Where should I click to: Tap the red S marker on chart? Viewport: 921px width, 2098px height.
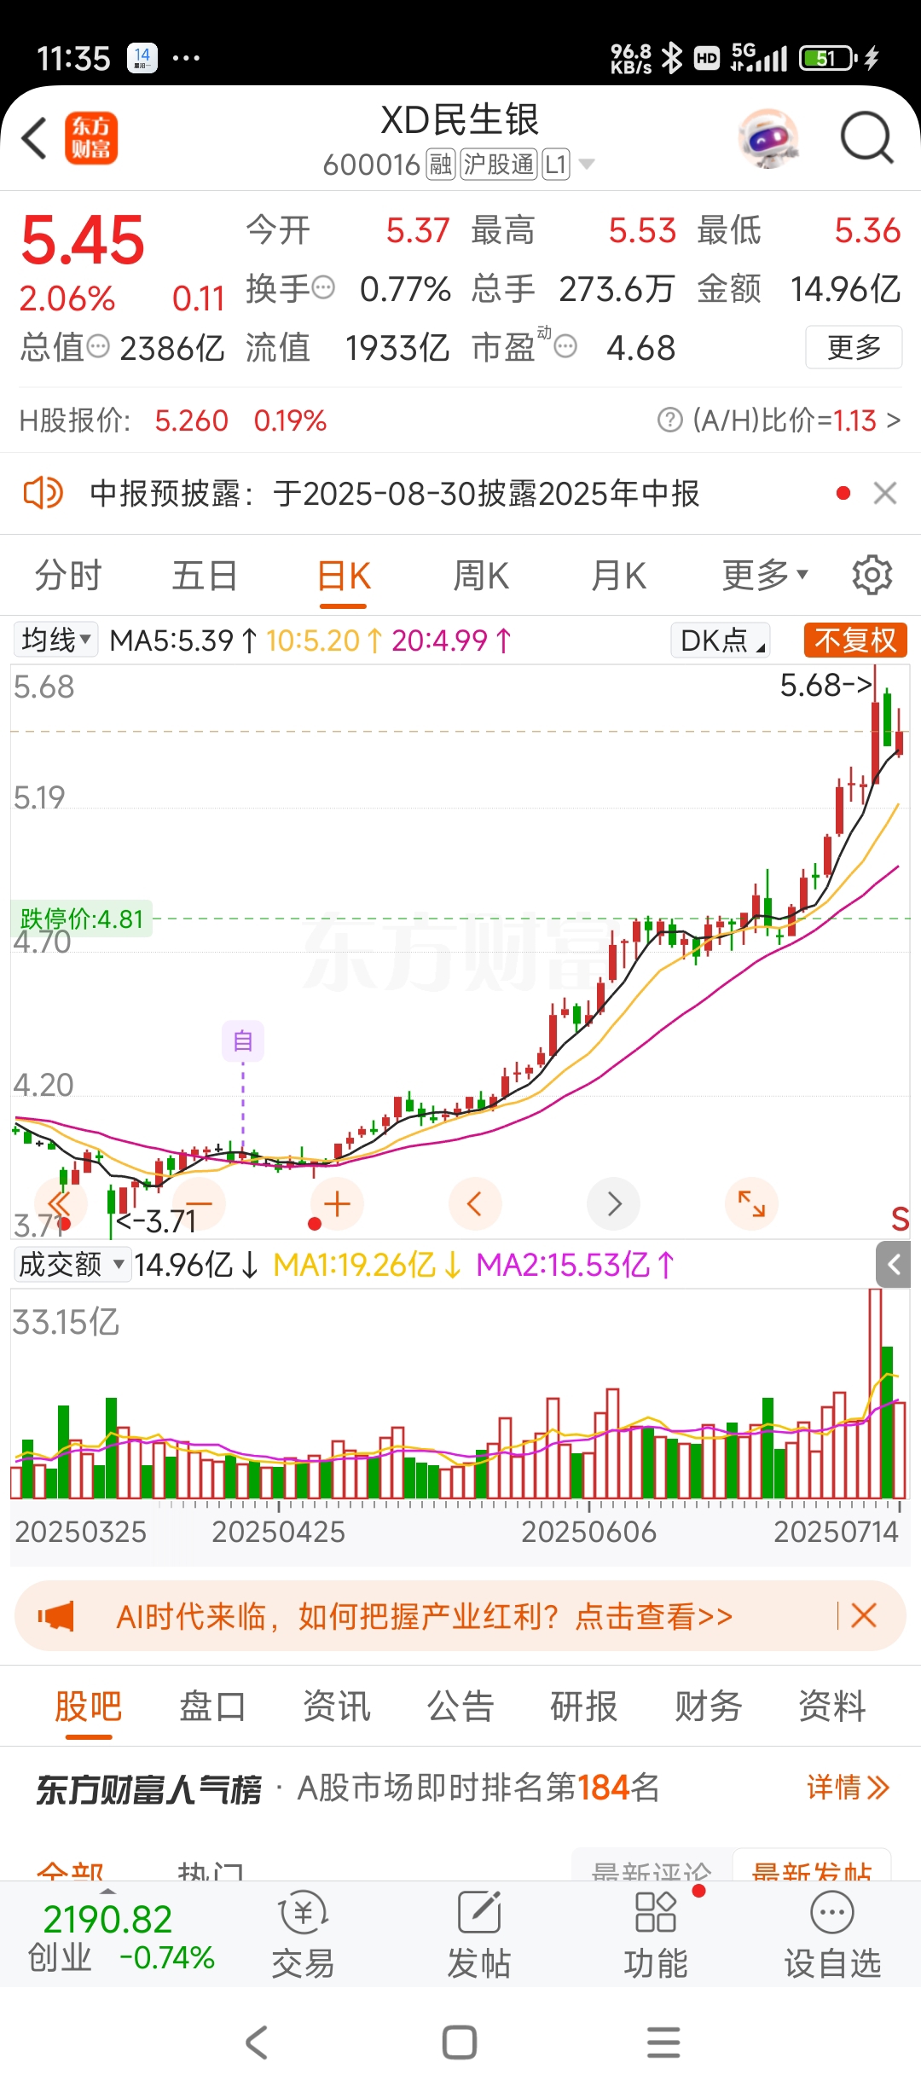pos(900,1219)
